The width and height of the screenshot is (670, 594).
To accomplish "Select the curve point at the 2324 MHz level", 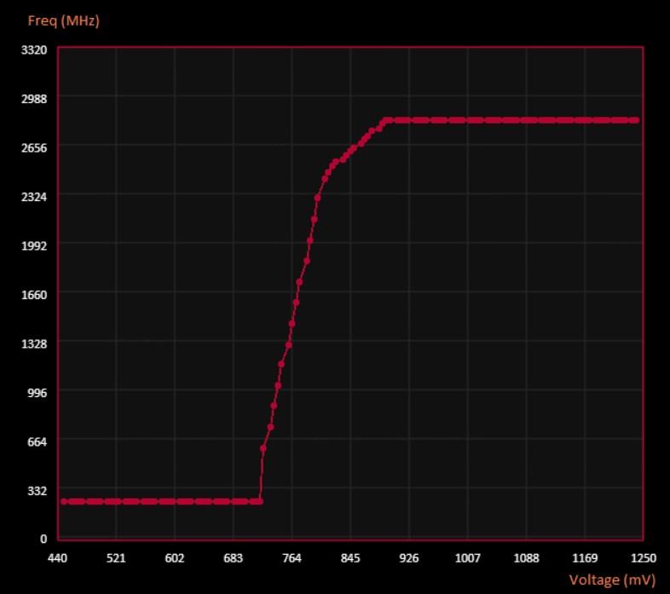I will 317,198.
